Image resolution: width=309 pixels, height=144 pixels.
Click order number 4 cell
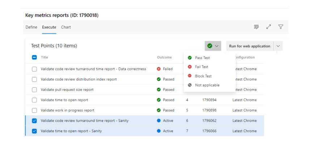[x=187, y=100]
